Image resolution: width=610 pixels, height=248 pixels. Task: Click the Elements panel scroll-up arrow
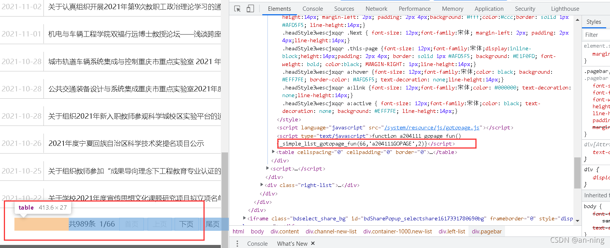coord(577,20)
